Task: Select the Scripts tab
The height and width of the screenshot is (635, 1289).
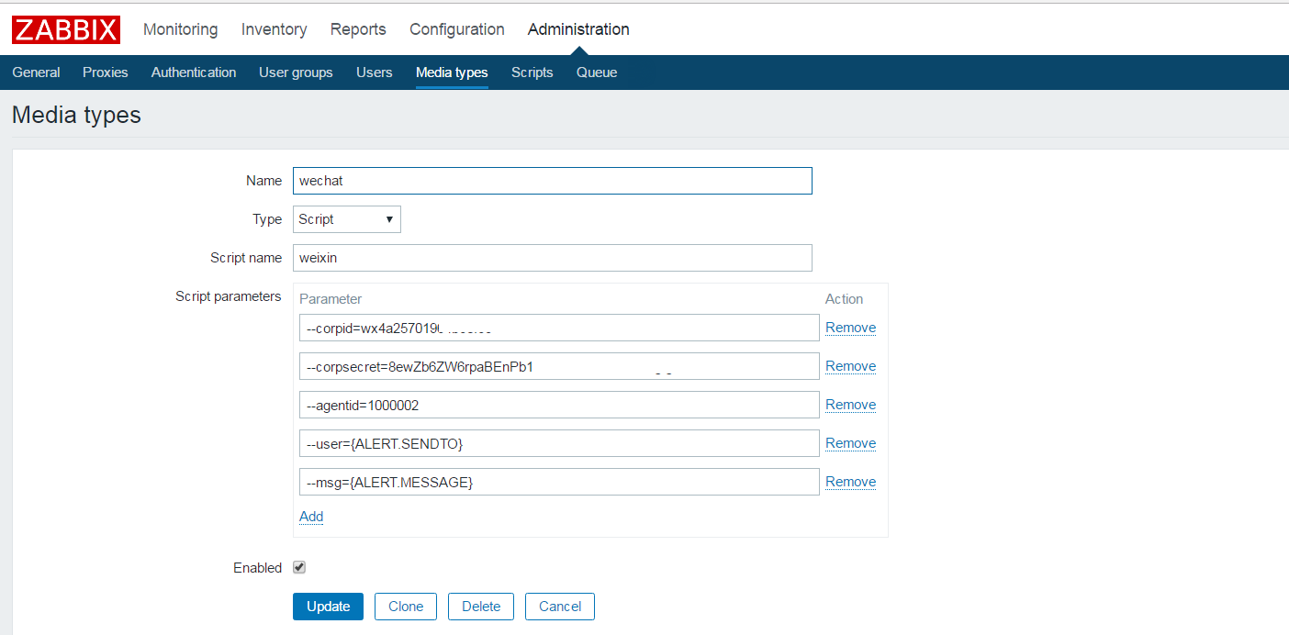Action: [532, 72]
